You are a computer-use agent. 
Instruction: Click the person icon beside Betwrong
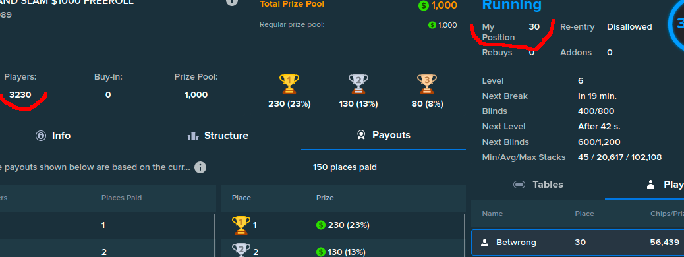[484, 243]
